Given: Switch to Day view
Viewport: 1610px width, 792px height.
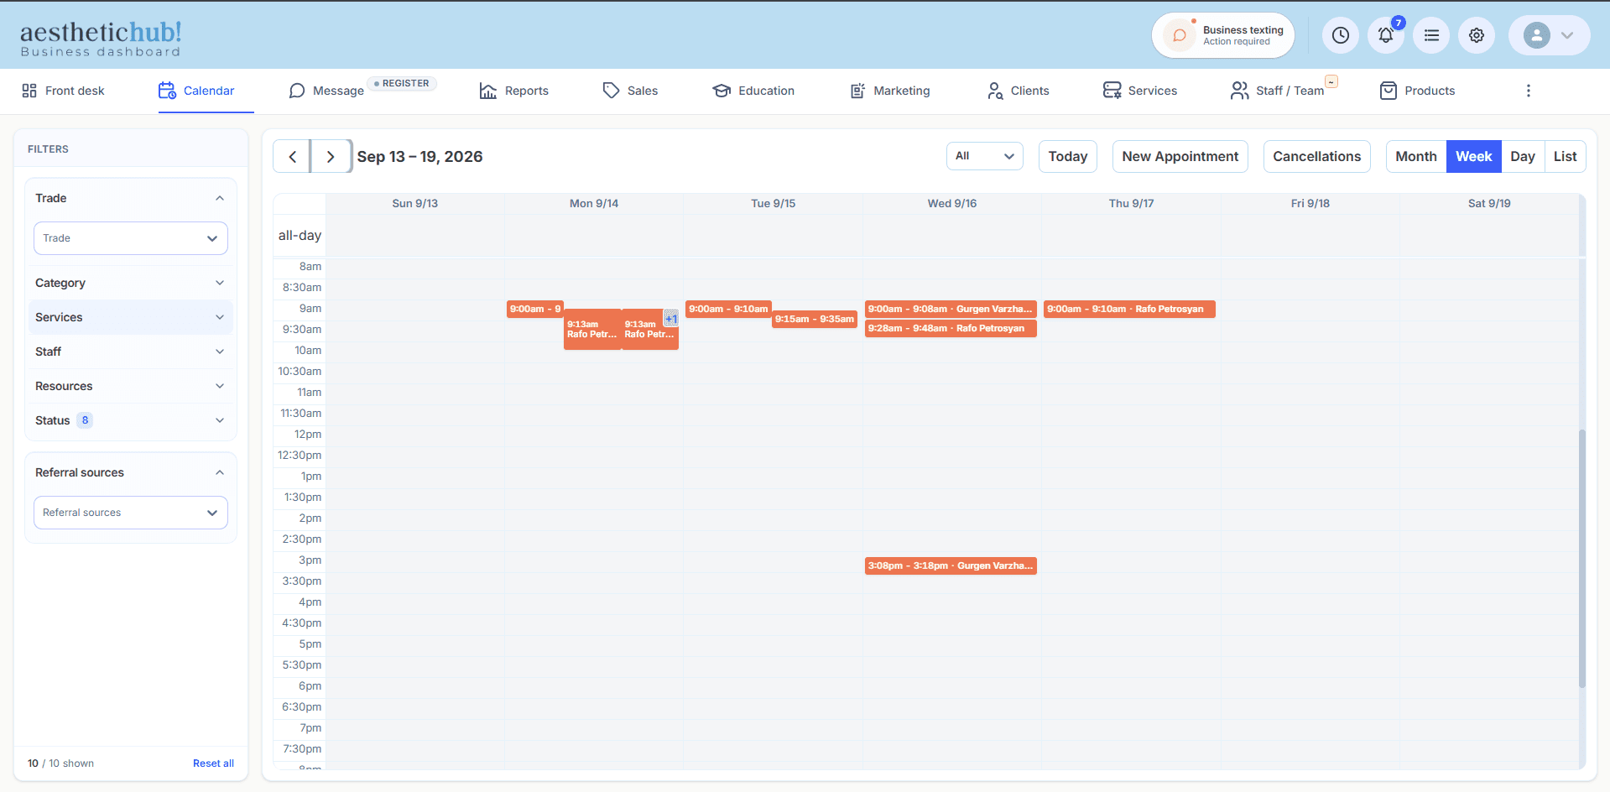Looking at the screenshot, I should (x=1523, y=157).
